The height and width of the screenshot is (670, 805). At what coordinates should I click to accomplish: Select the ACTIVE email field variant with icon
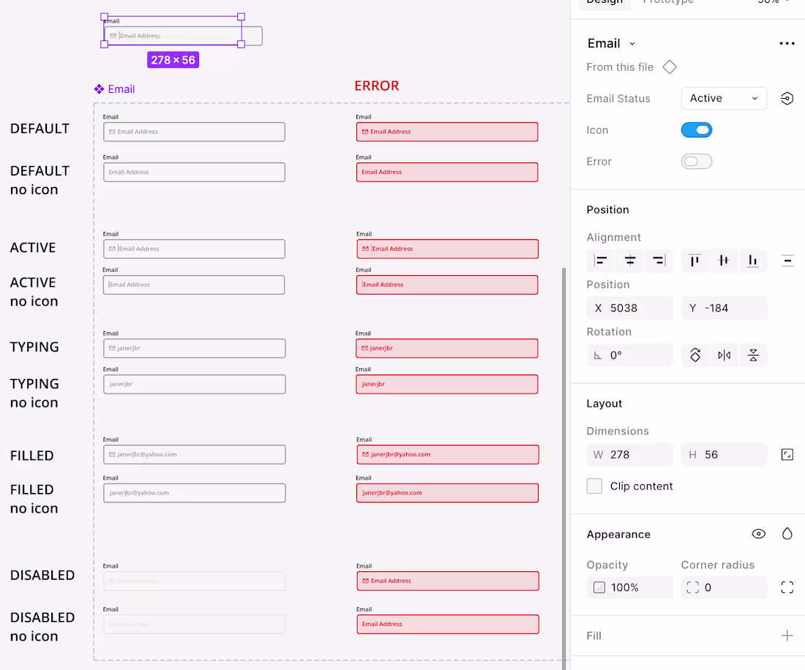(x=194, y=249)
